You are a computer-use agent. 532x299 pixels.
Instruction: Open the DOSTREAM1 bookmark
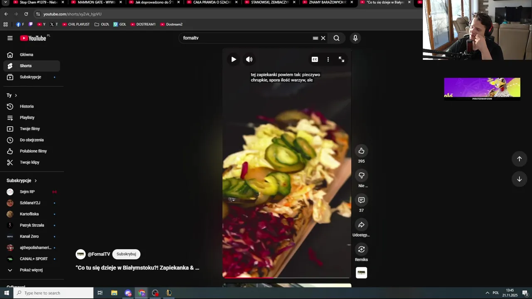[x=143, y=24]
